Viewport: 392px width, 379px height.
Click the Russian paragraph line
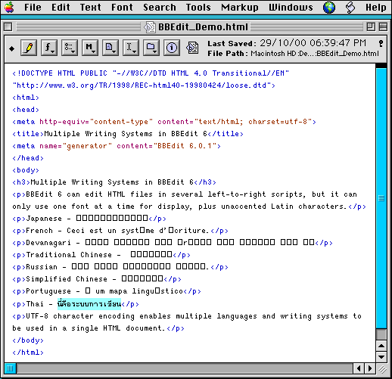tap(120, 267)
